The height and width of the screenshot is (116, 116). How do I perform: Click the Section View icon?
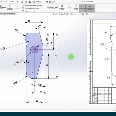click(x=61, y=14)
